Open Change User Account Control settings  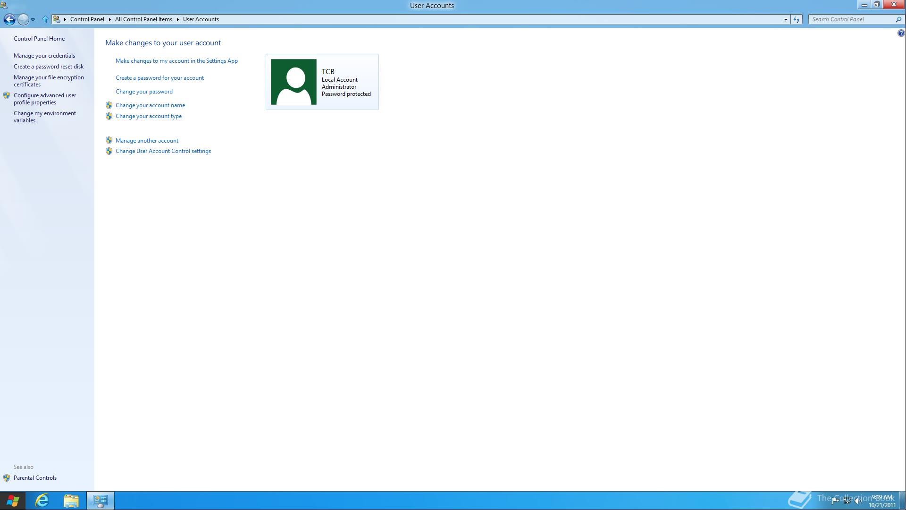click(x=163, y=151)
